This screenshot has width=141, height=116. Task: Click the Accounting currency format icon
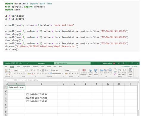(66, 73)
